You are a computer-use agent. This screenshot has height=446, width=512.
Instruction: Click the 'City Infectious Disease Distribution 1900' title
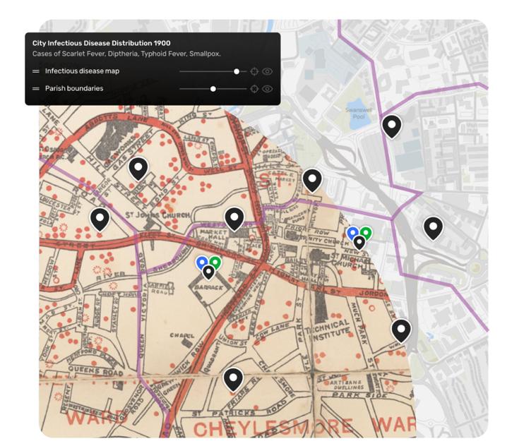pyautogui.click(x=101, y=43)
